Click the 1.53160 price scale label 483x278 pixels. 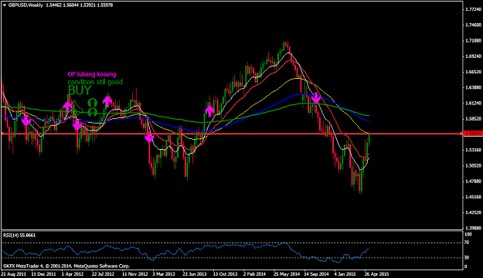click(474, 150)
